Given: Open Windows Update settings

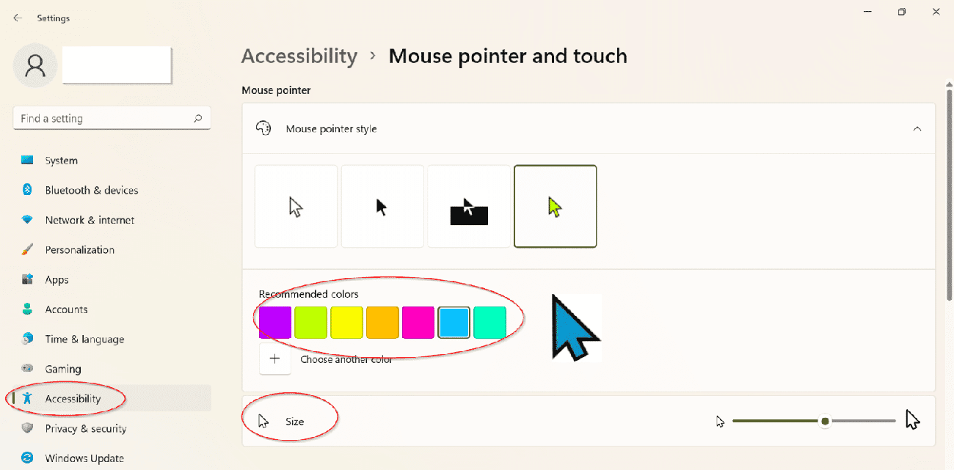Looking at the screenshot, I should pos(84,458).
